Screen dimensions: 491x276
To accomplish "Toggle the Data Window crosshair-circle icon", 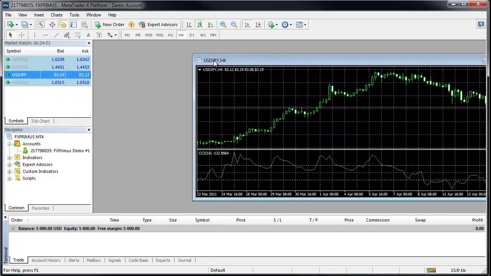I will (52, 25).
